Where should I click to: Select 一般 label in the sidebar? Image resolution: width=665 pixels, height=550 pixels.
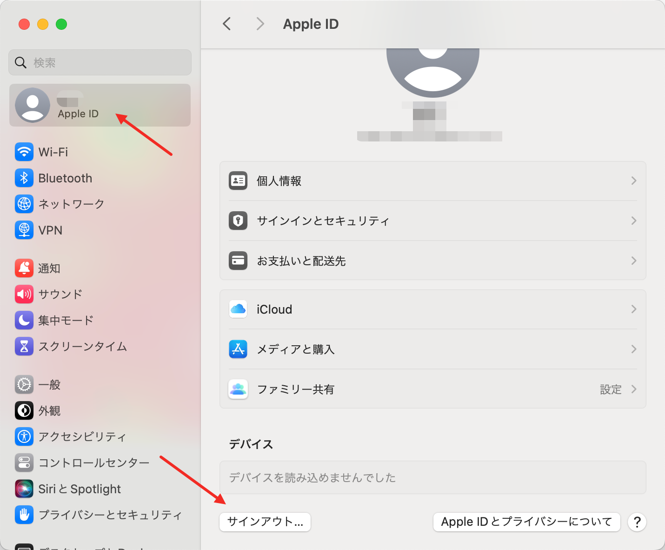click(x=50, y=384)
